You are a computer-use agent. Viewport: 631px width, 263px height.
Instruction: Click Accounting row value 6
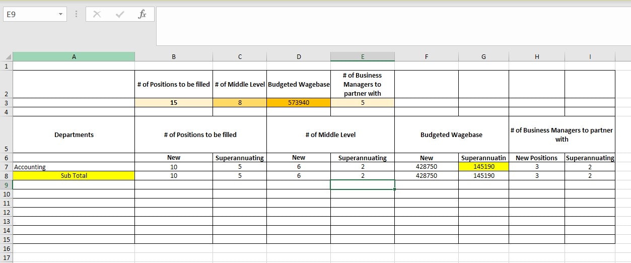tap(299, 167)
